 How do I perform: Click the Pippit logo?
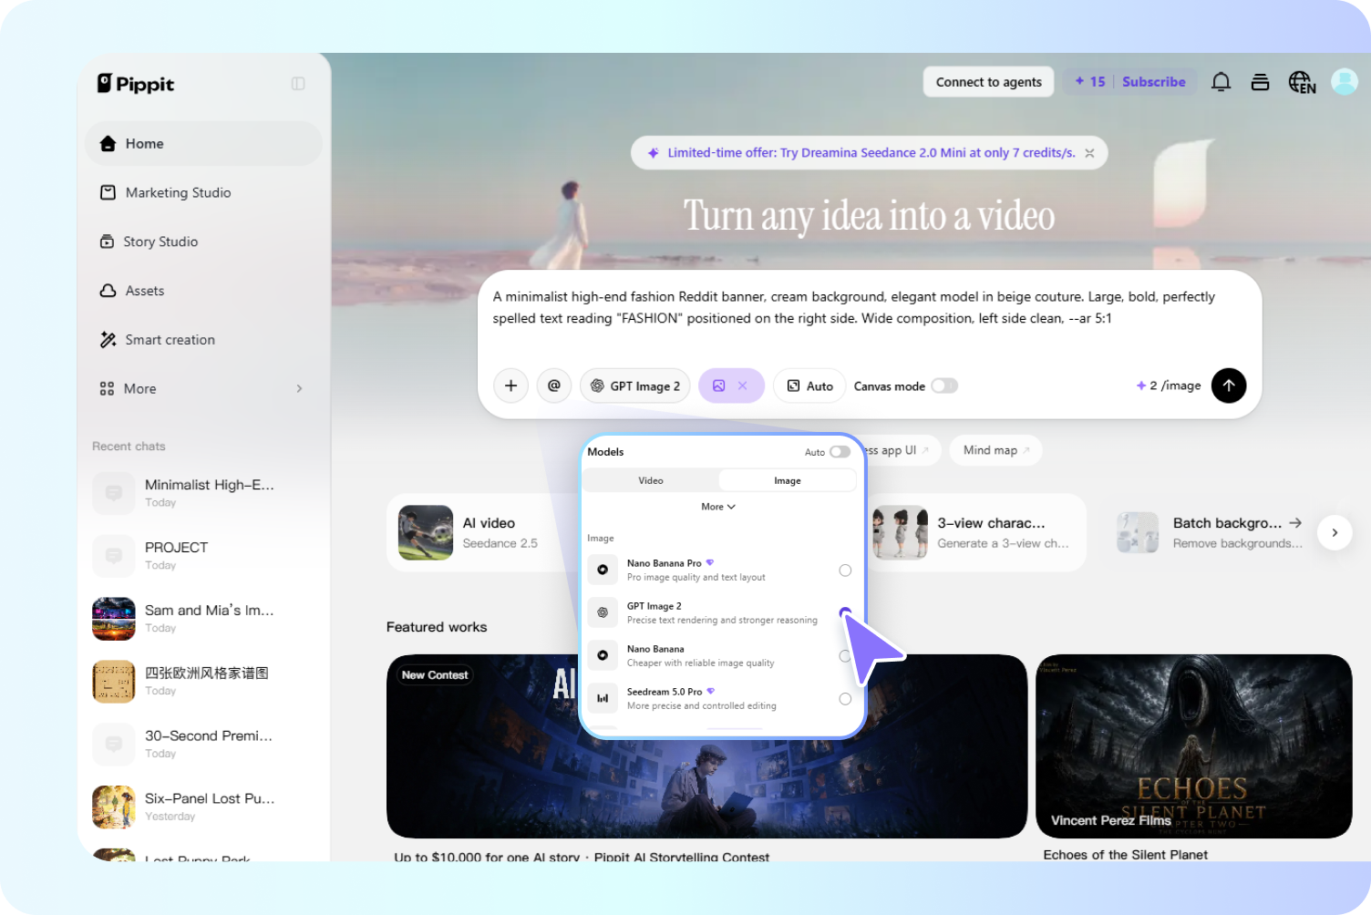click(136, 84)
